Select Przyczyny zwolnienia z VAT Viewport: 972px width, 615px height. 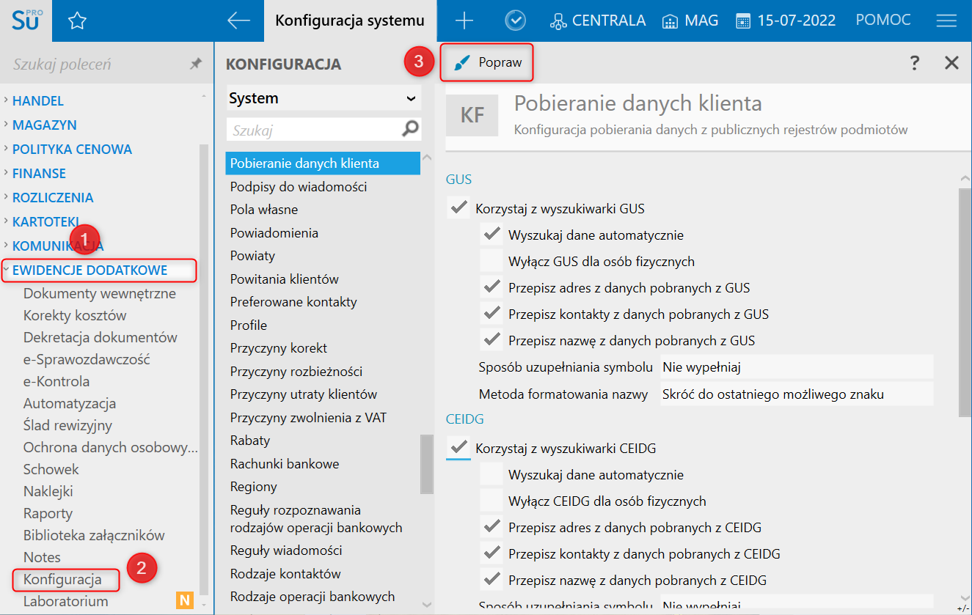pyautogui.click(x=308, y=417)
